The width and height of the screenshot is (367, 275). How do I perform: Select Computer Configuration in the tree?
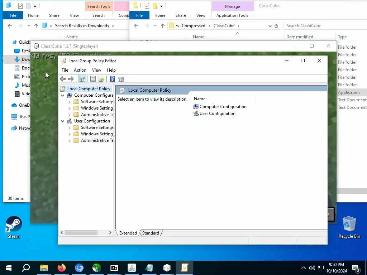pos(94,95)
